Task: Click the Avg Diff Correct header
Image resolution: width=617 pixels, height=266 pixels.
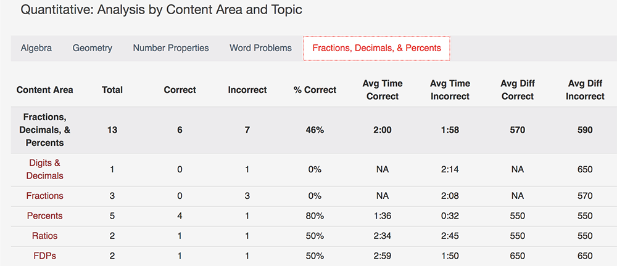Action: pyautogui.click(x=518, y=90)
